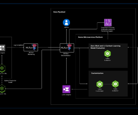Viewport: 138px width, 115px height.
Task: Select the purple Experiment Tracking flask icon
Action: (x=108, y=23)
